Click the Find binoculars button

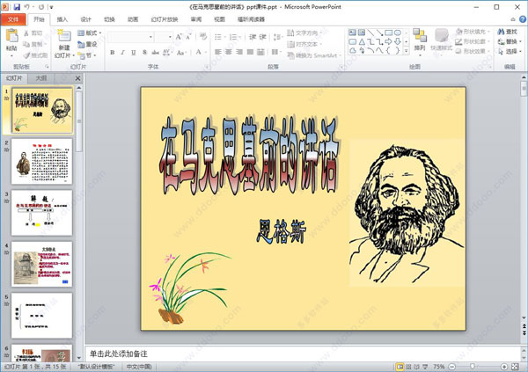click(508, 32)
